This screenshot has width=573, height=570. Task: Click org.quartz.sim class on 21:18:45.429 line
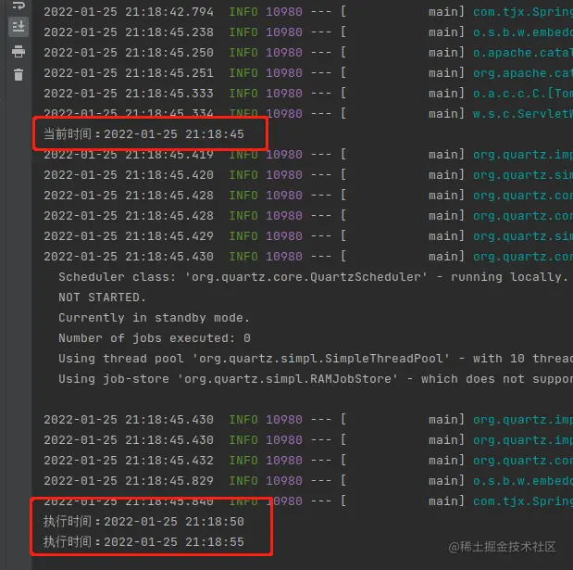tap(523, 236)
